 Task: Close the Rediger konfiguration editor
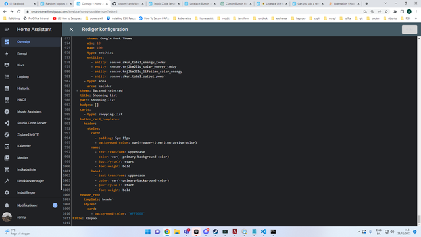(x=71, y=29)
